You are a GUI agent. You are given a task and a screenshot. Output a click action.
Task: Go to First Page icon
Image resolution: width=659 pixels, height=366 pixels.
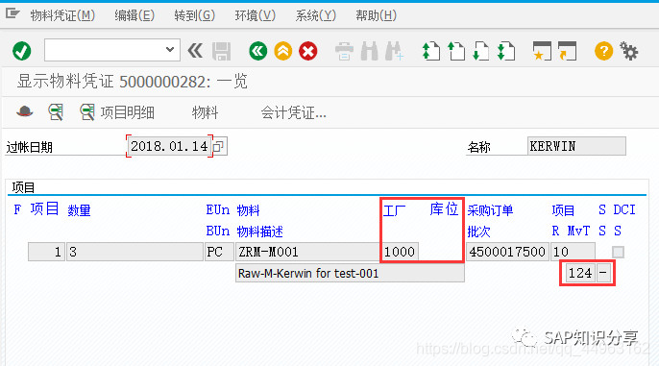pyautogui.click(x=430, y=51)
